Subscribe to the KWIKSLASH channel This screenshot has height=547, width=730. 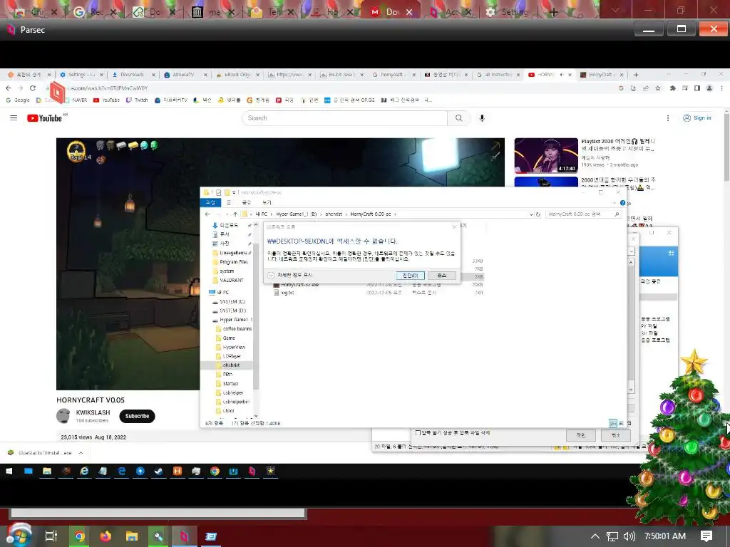click(x=137, y=416)
